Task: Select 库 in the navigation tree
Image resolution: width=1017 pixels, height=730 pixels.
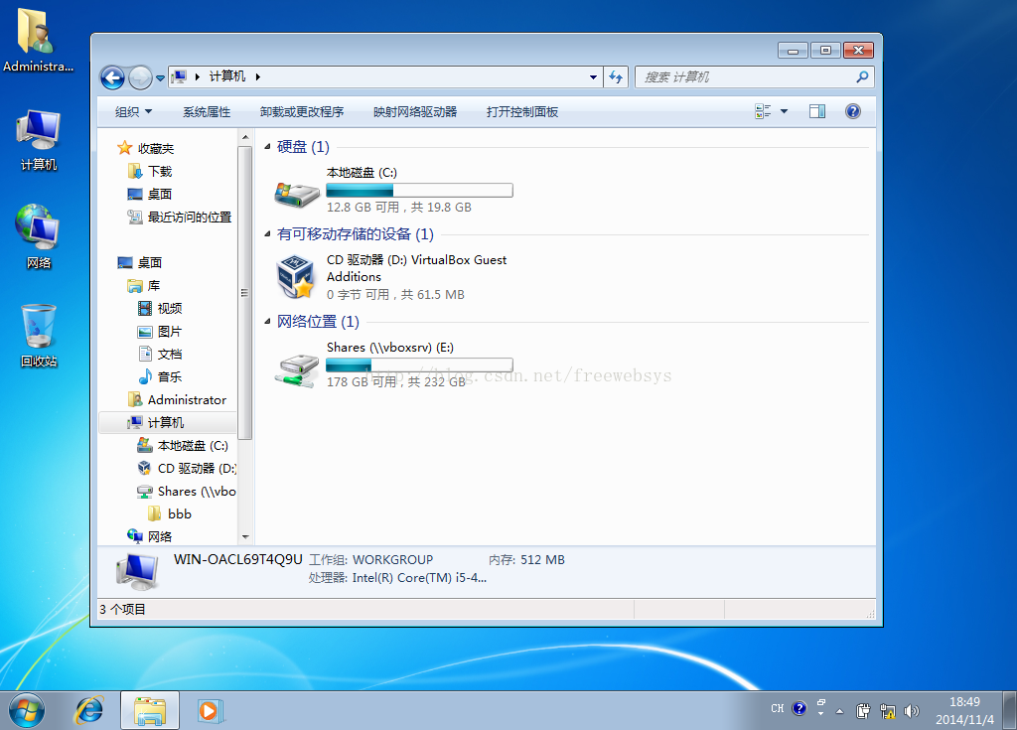Action: point(154,285)
